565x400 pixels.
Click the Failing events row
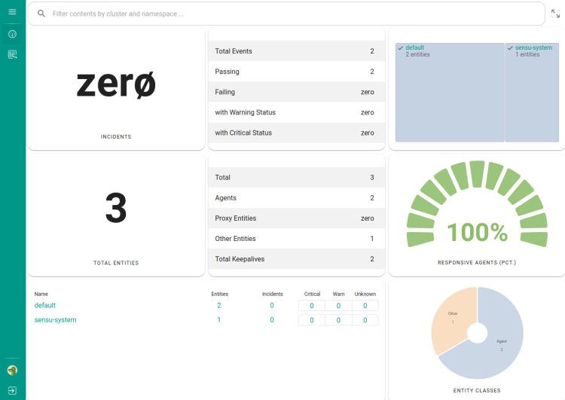point(297,92)
